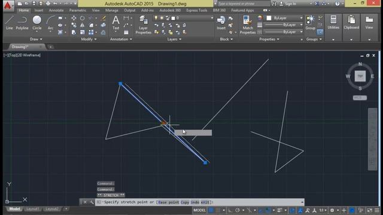Switch to the Insert ribbon tab

click(38, 10)
